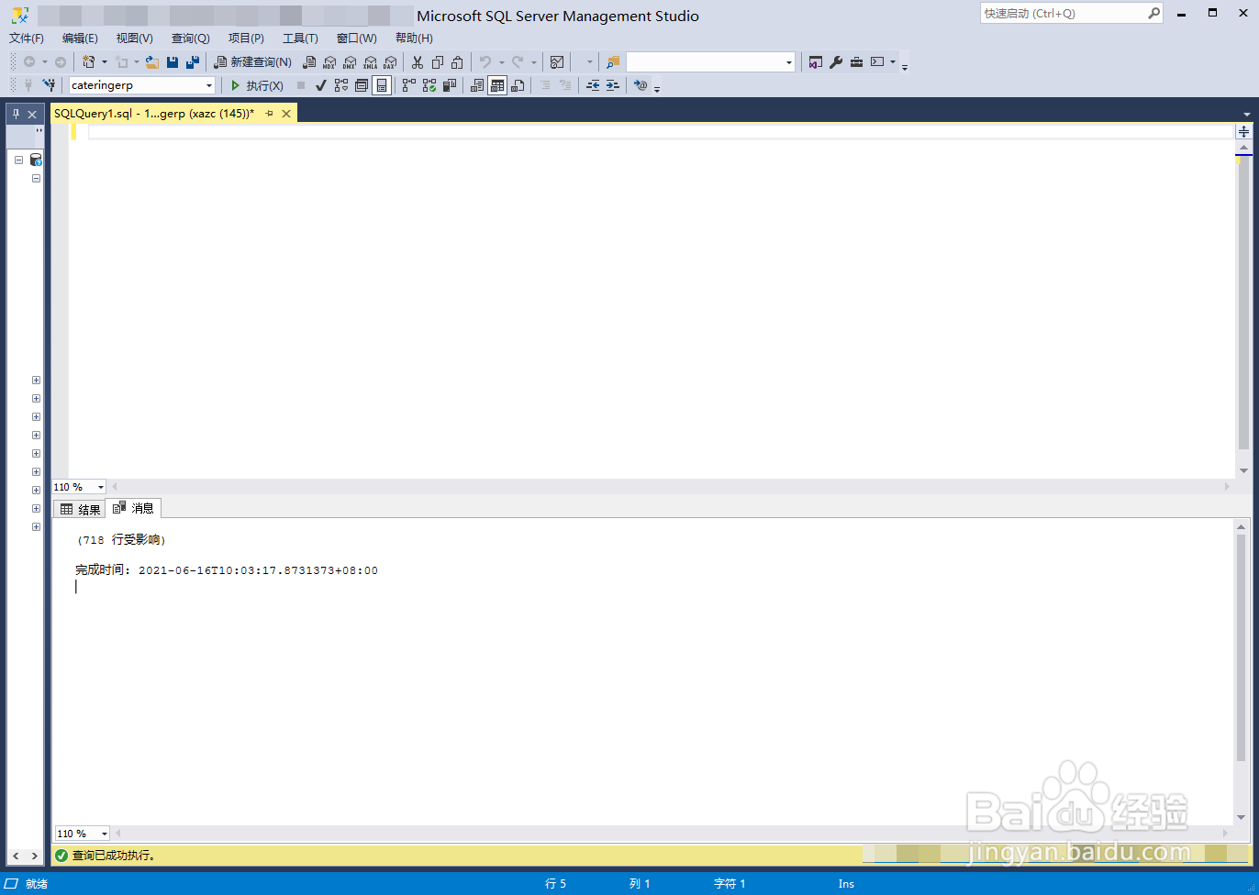Switch output to Results to Grid
The height and width of the screenshot is (895, 1259).
coord(497,85)
